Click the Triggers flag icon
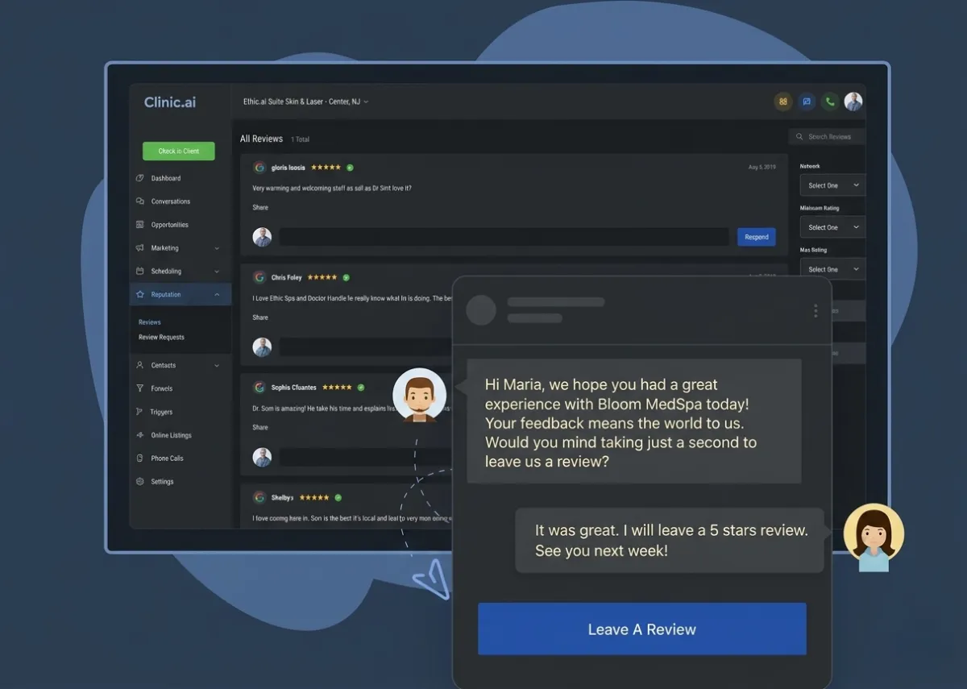This screenshot has width=967, height=689. click(140, 412)
